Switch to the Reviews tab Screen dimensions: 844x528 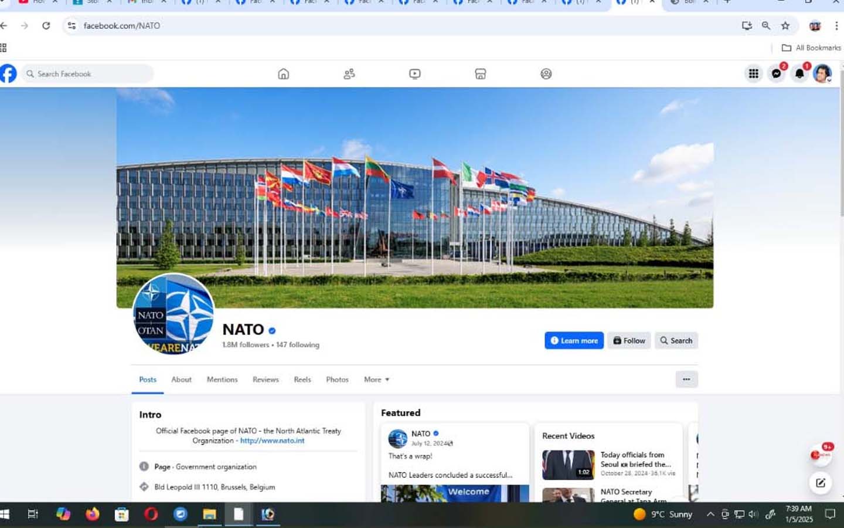pyautogui.click(x=266, y=380)
